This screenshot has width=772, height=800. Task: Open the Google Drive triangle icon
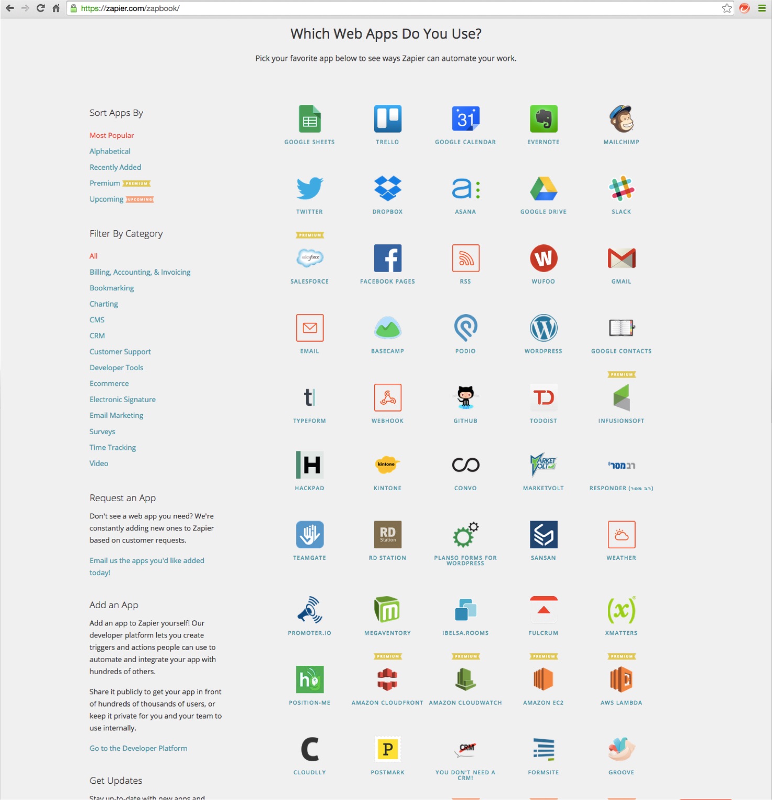543,189
